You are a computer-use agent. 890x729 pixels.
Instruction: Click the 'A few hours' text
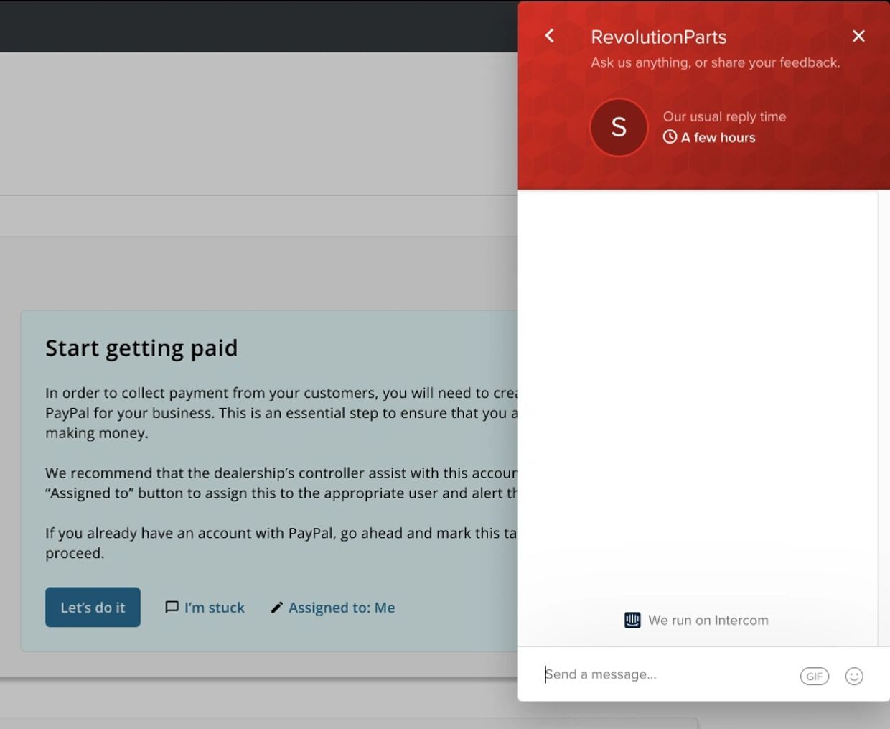tap(718, 137)
